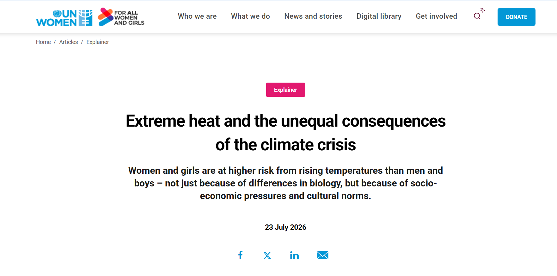Open the Digital library menu

(x=379, y=16)
